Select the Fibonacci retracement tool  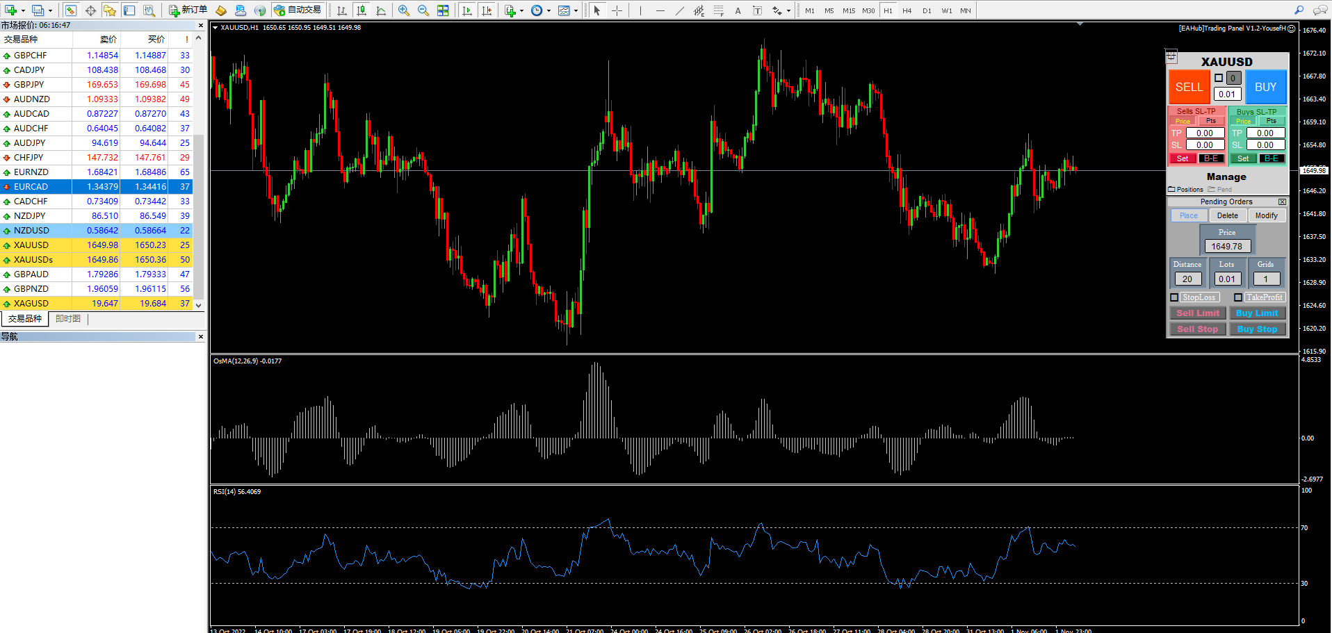718,10
